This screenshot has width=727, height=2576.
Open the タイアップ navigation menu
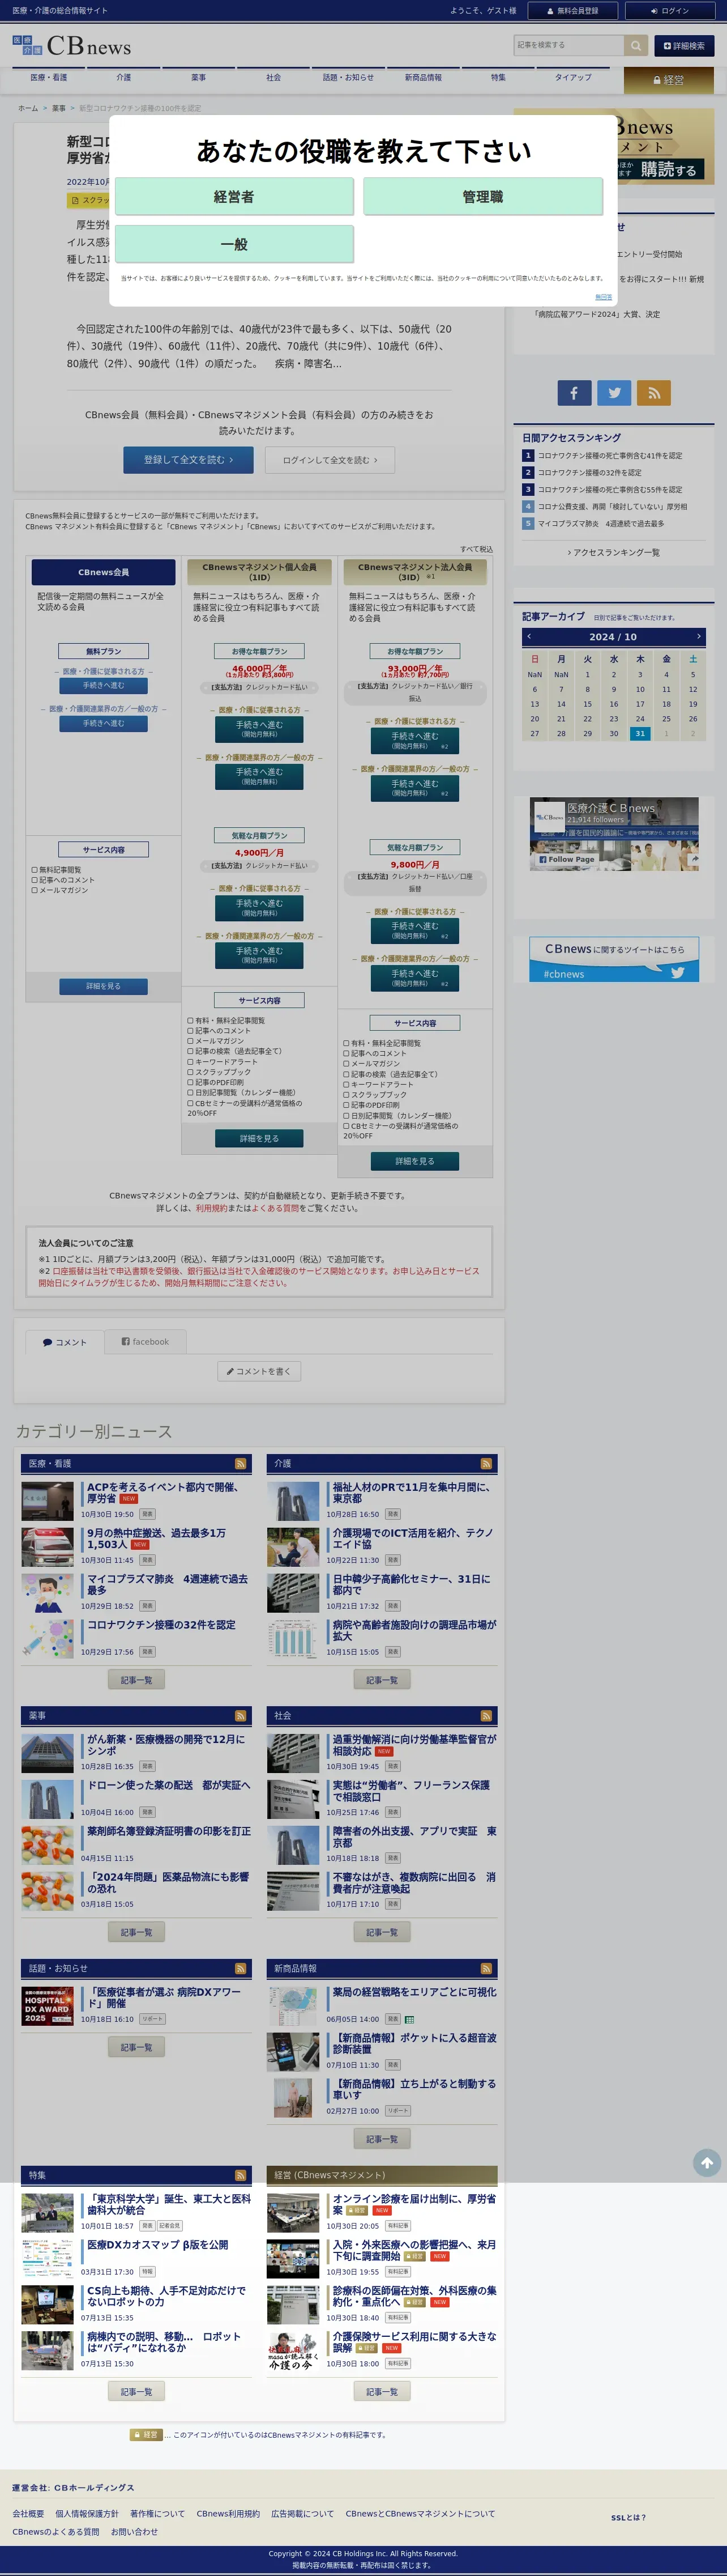click(573, 77)
